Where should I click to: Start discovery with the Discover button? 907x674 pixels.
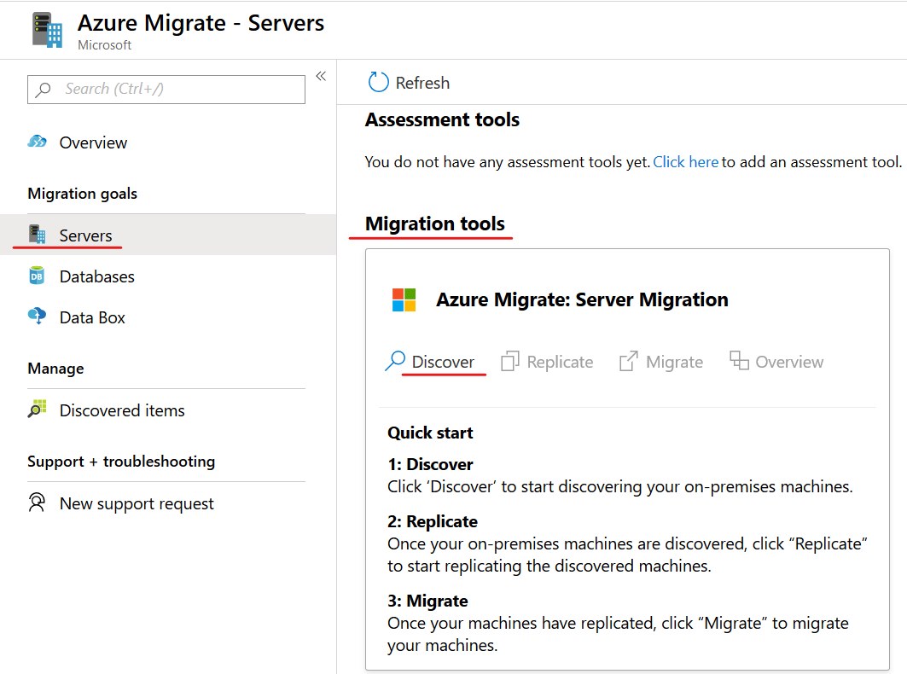(x=443, y=362)
